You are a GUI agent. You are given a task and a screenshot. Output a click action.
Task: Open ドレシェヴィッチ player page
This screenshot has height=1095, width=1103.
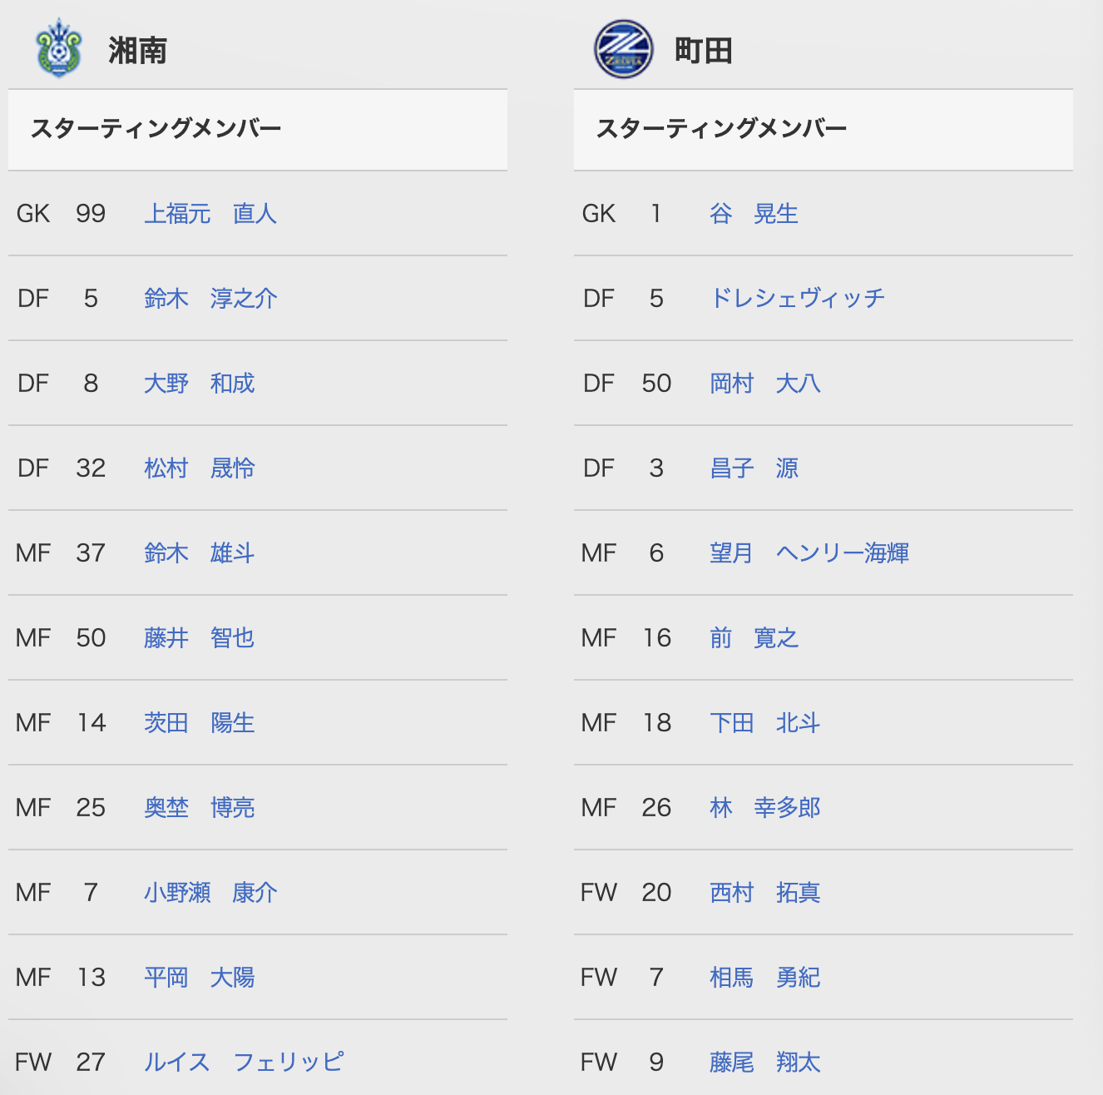tap(797, 299)
